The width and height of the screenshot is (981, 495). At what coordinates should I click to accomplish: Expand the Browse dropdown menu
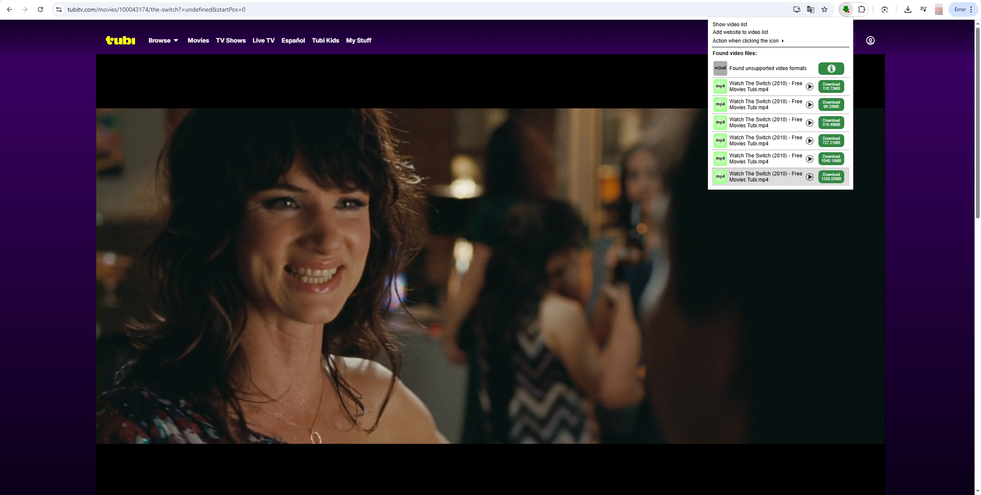click(163, 40)
